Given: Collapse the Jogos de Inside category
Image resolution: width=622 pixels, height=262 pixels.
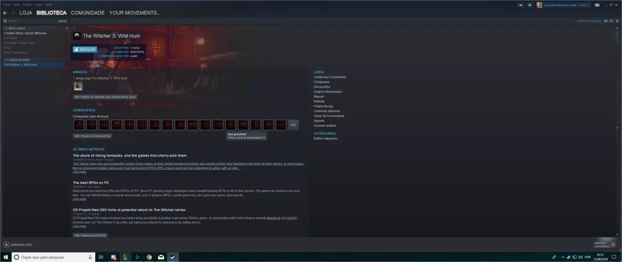Looking at the screenshot, I should [6, 59].
